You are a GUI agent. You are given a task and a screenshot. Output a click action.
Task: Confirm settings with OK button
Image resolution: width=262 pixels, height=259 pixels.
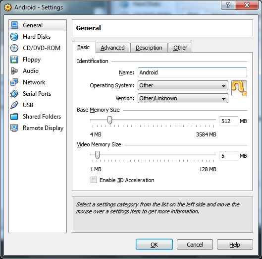click(154, 245)
